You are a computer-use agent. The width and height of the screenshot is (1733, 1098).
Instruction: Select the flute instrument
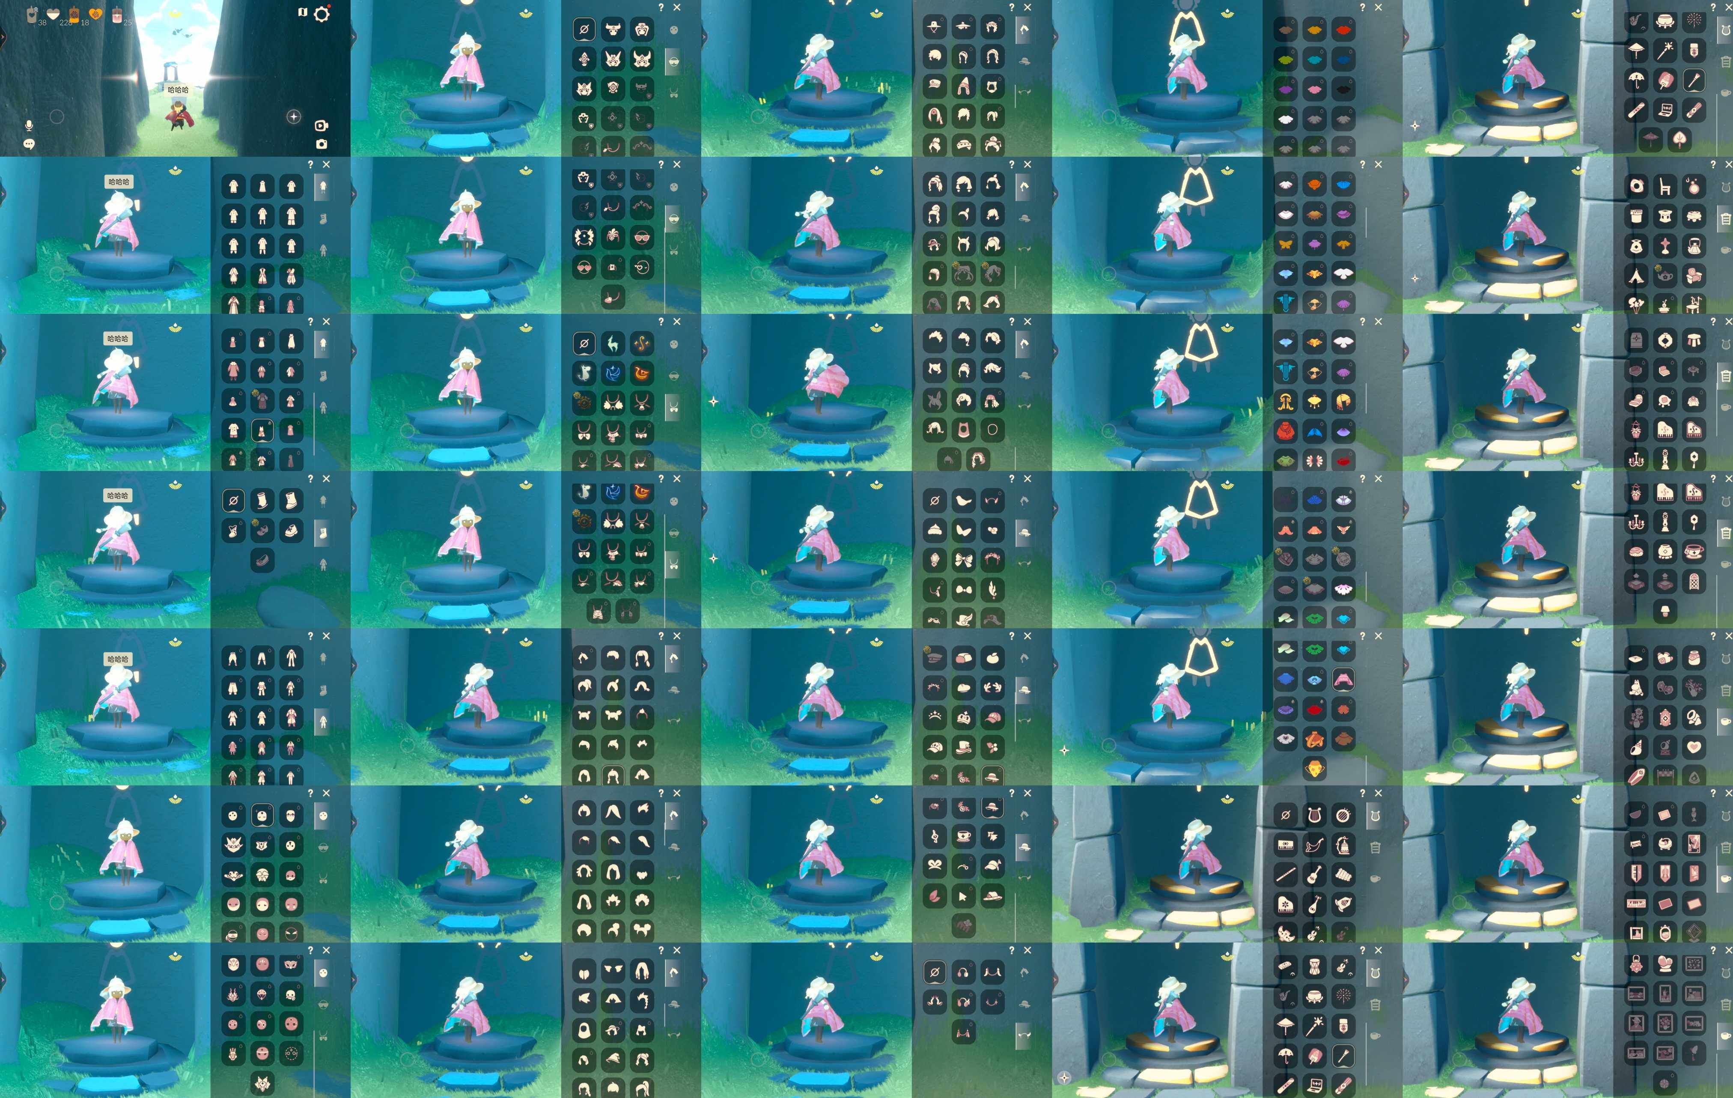click(1285, 875)
